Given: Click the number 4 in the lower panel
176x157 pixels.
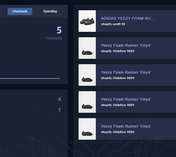Looking at the screenshot, I should 59,99.
